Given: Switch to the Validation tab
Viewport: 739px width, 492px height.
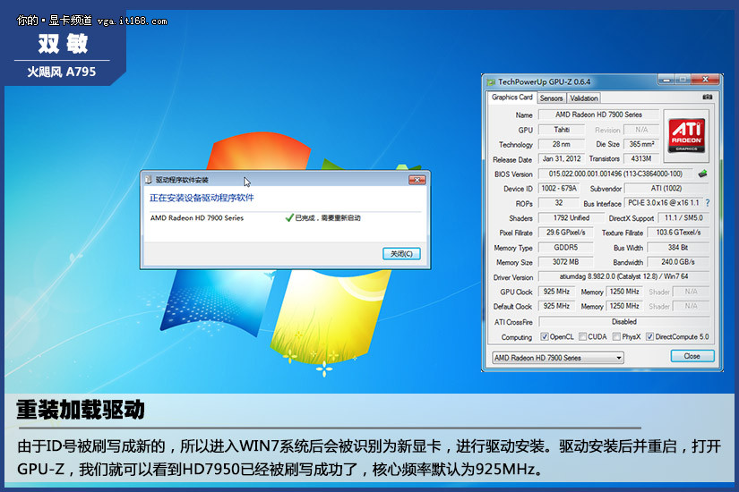Looking at the screenshot, I should (584, 98).
